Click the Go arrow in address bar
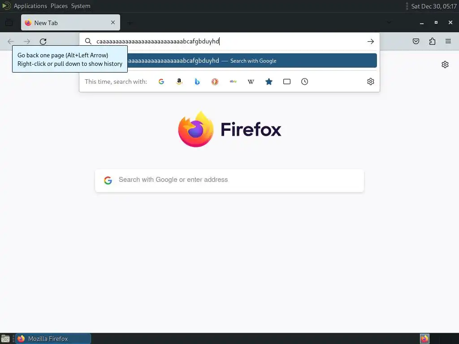459x344 pixels. click(x=371, y=42)
